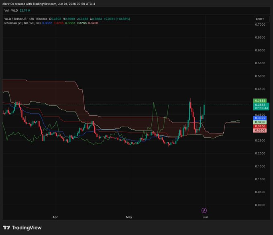Click the Vol · WLD indicator label

tap(11, 10)
